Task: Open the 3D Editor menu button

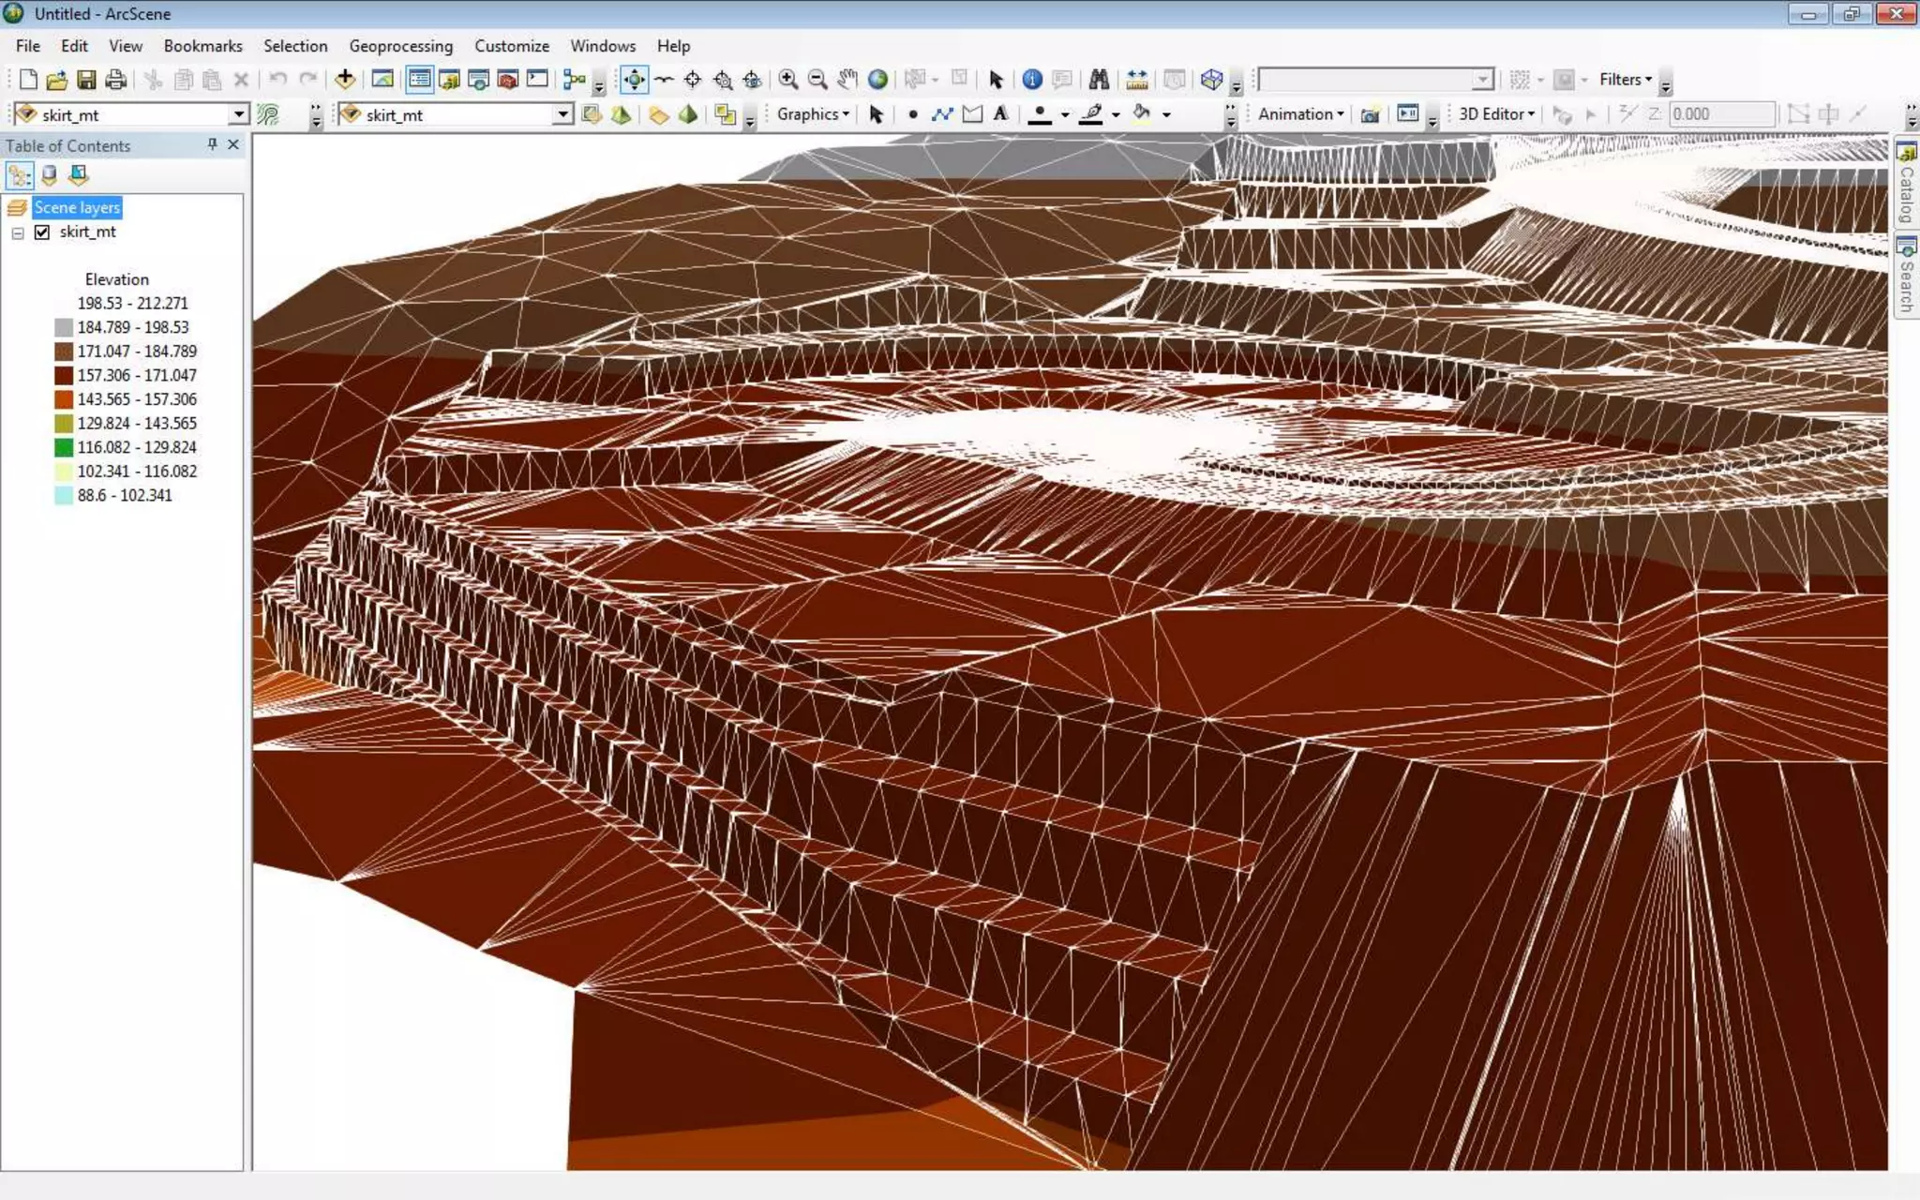Action: (x=1495, y=114)
